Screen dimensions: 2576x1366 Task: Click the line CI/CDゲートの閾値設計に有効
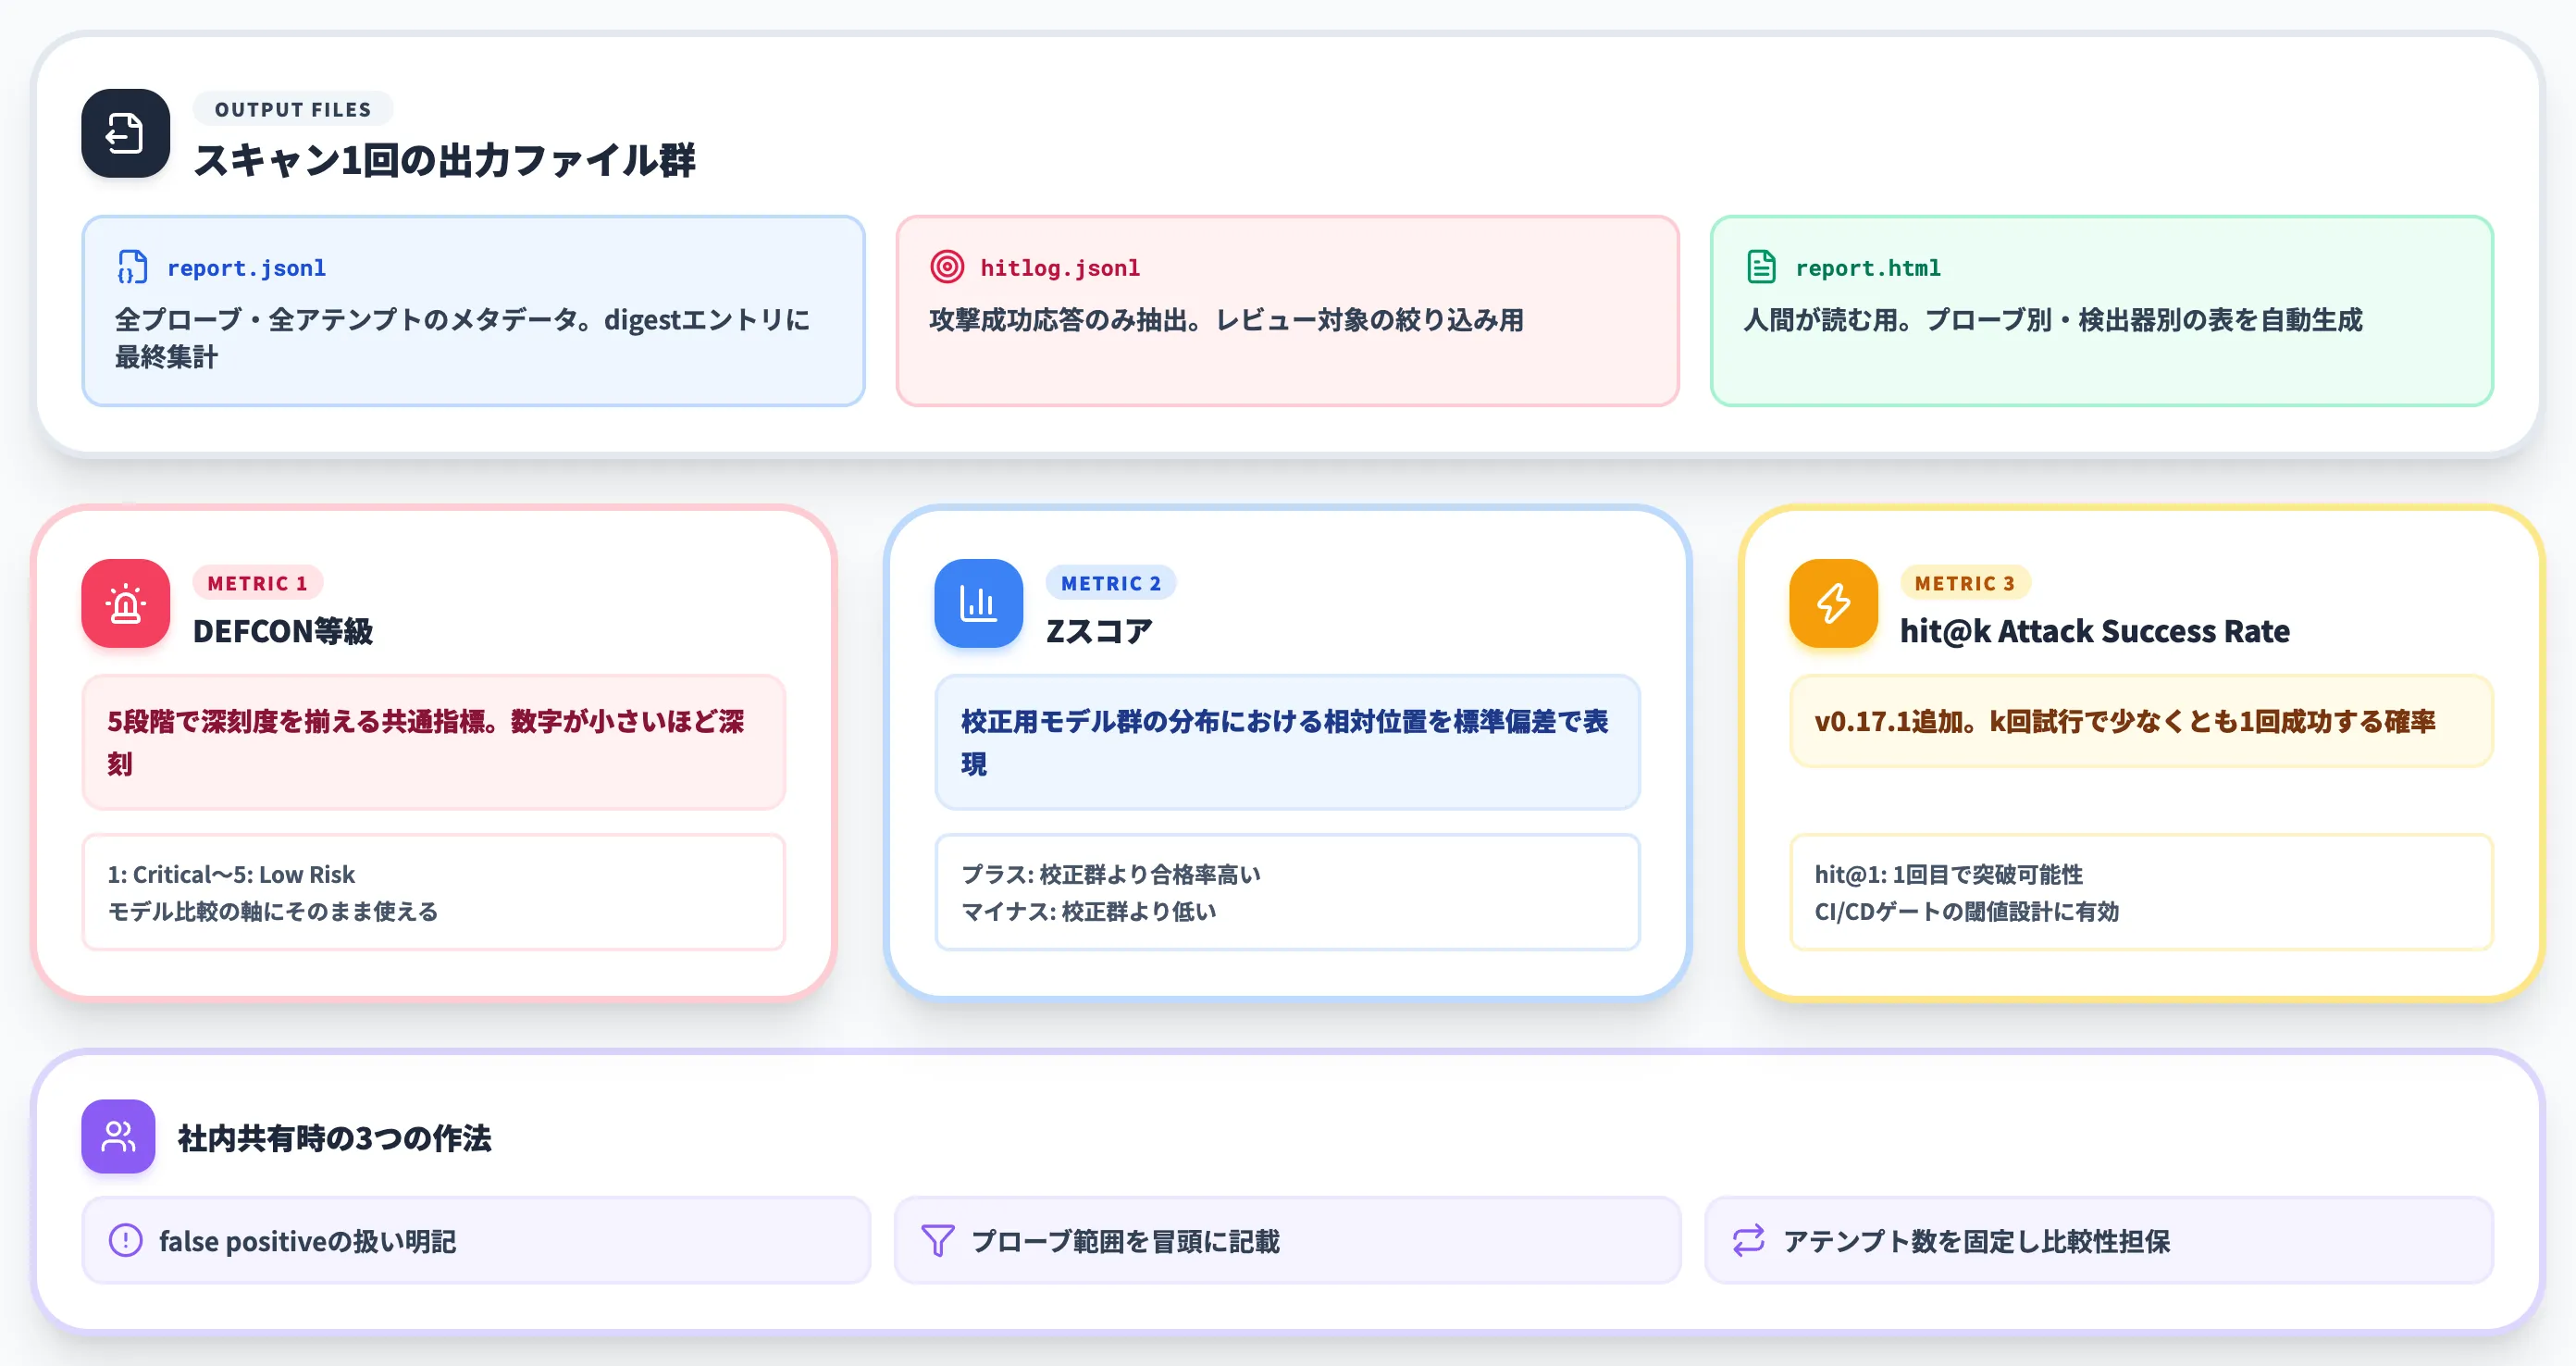point(1967,911)
